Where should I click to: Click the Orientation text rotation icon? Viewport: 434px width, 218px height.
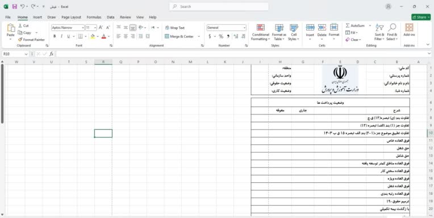[141, 27]
